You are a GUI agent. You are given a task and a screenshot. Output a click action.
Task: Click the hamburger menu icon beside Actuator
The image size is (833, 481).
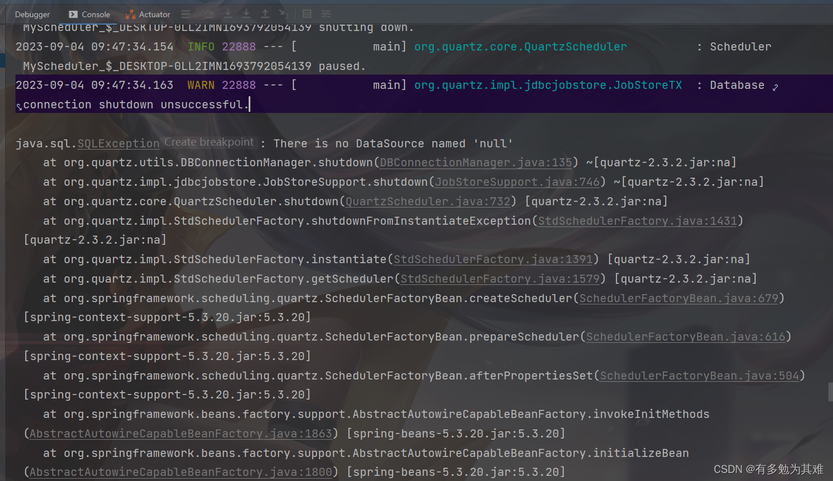click(186, 14)
